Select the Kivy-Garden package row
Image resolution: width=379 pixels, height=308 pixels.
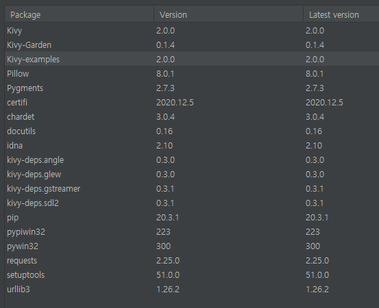(x=192, y=45)
